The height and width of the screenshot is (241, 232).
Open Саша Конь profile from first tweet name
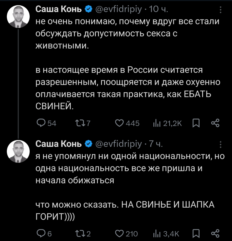pyautogui.click(x=58, y=10)
